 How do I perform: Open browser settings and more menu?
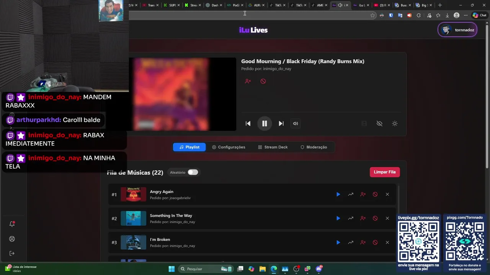[465, 15]
